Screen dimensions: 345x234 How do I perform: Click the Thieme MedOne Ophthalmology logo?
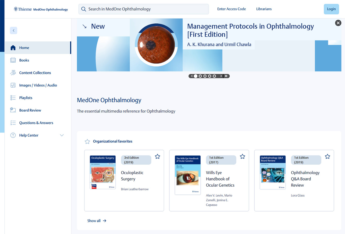(x=41, y=9)
